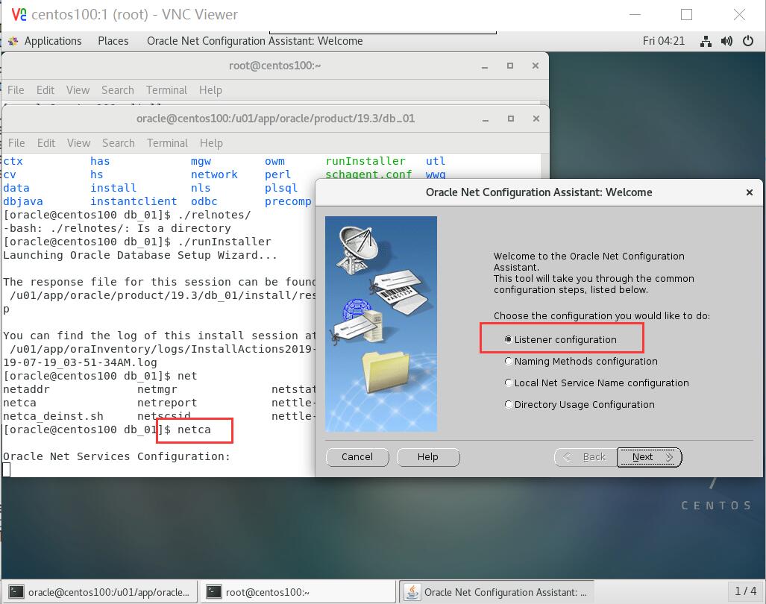Select Directory Usage Configuration radio button
The width and height of the screenshot is (766, 604).
click(509, 404)
